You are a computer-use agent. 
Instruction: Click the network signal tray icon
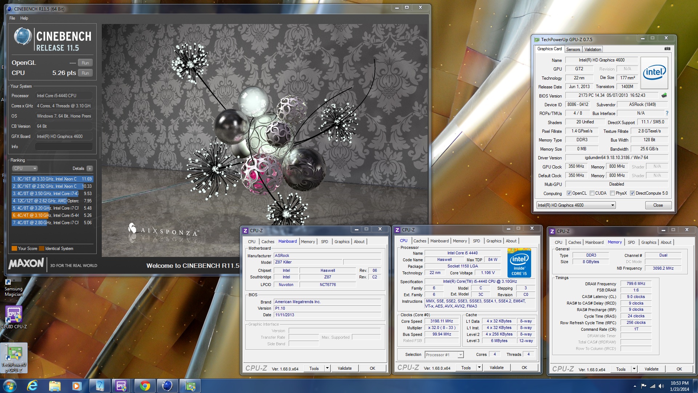(653, 386)
